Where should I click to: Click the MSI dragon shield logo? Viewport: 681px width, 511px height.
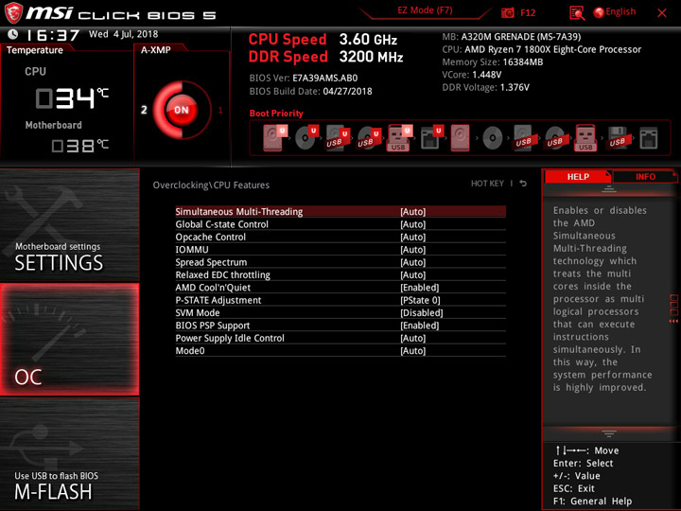click(13, 12)
